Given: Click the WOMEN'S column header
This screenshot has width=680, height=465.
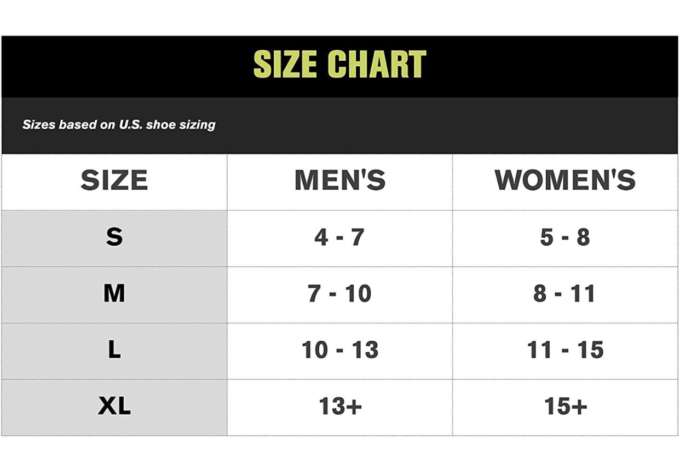Looking at the screenshot, I should coord(565,181).
